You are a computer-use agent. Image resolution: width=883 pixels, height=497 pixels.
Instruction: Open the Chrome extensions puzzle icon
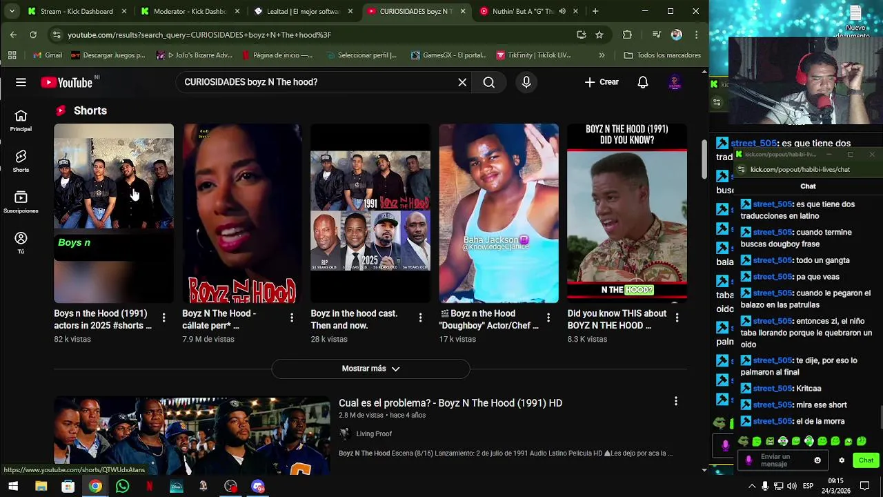point(627,35)
